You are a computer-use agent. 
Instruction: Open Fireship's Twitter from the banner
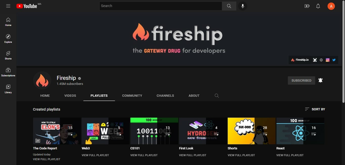click(334, 60)
